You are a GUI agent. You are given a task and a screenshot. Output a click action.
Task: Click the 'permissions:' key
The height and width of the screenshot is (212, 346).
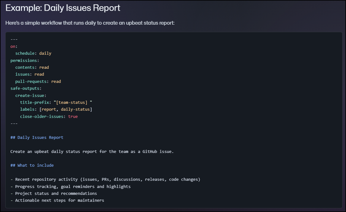pyautogui.click(x=25, y=60)
